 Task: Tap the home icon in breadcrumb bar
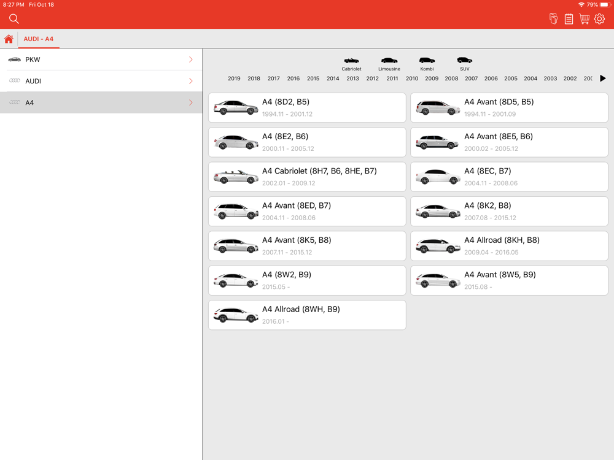[9, 39]
